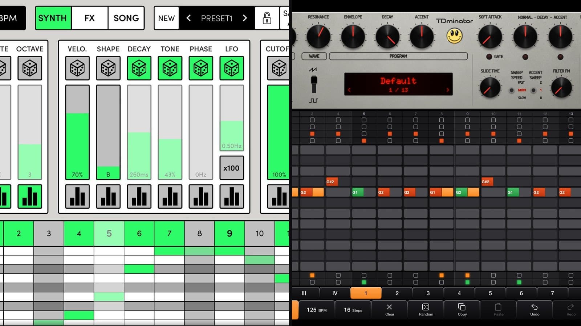Viewport: 581px width, 326px height.
Task: Click the 125 BPM tempo button
Action: (316, 310)
